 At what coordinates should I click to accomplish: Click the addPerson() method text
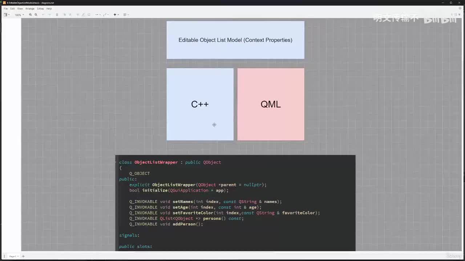tap(186, 224)
